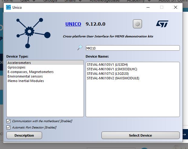This screenshot has width=188, height=149.
Task: Select Gyroscopes device type
Action: [45, 67]
